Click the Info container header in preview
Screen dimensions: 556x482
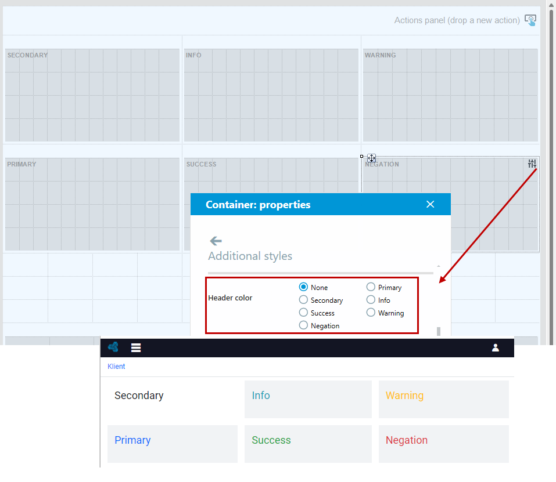(261, 396)
